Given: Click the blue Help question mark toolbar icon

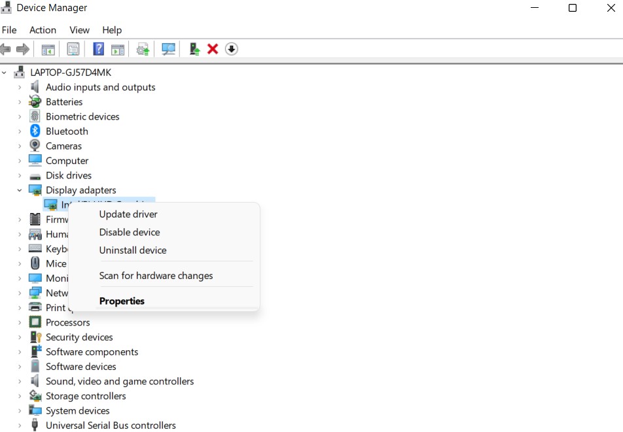Looking at the screenshot, I should point(98,49).
